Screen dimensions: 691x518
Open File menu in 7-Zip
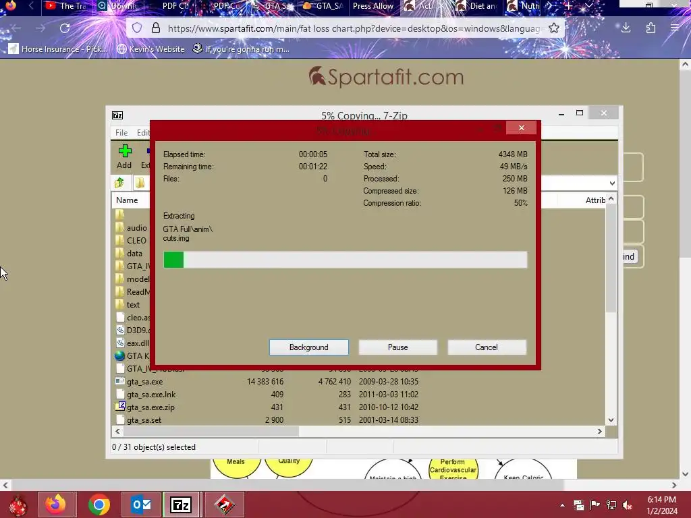point(121,133)
